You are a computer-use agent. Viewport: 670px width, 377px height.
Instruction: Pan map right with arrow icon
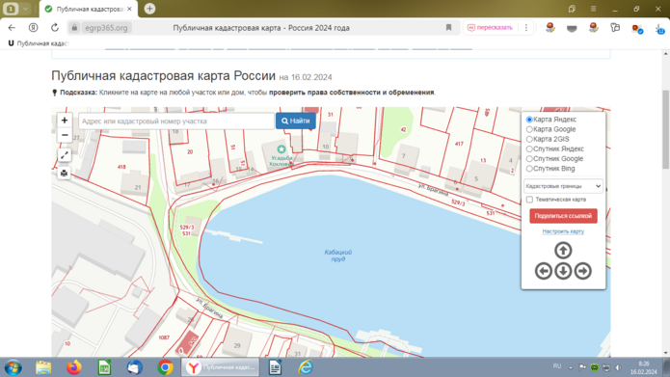583,271
